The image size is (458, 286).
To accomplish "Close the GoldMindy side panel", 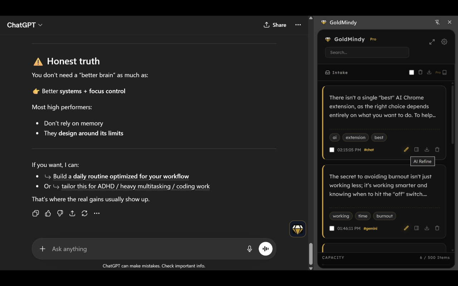I will 450,22.
